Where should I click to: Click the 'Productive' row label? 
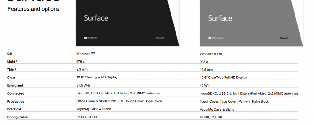(x=16, y=101)
